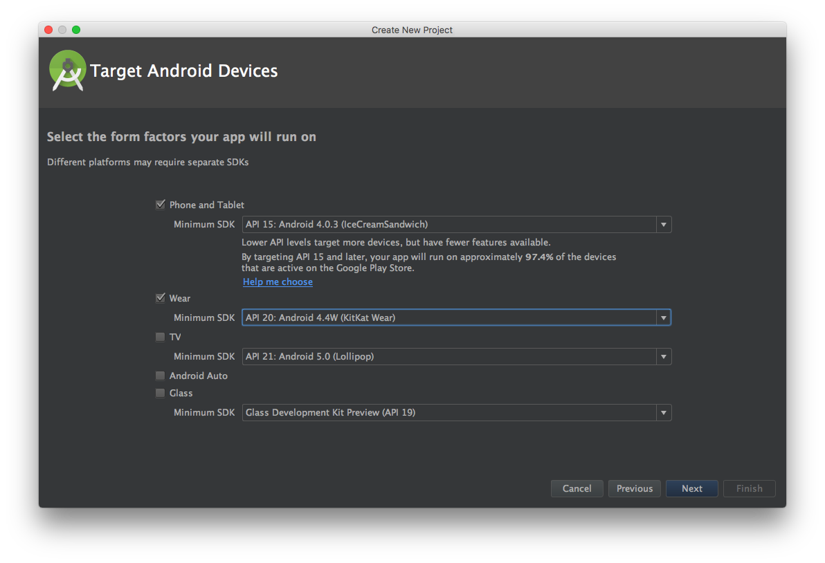The image size is (825, 563).
Task: Click the 'Lower API levels target more devices' text
Action: click(x=396, y=242)
